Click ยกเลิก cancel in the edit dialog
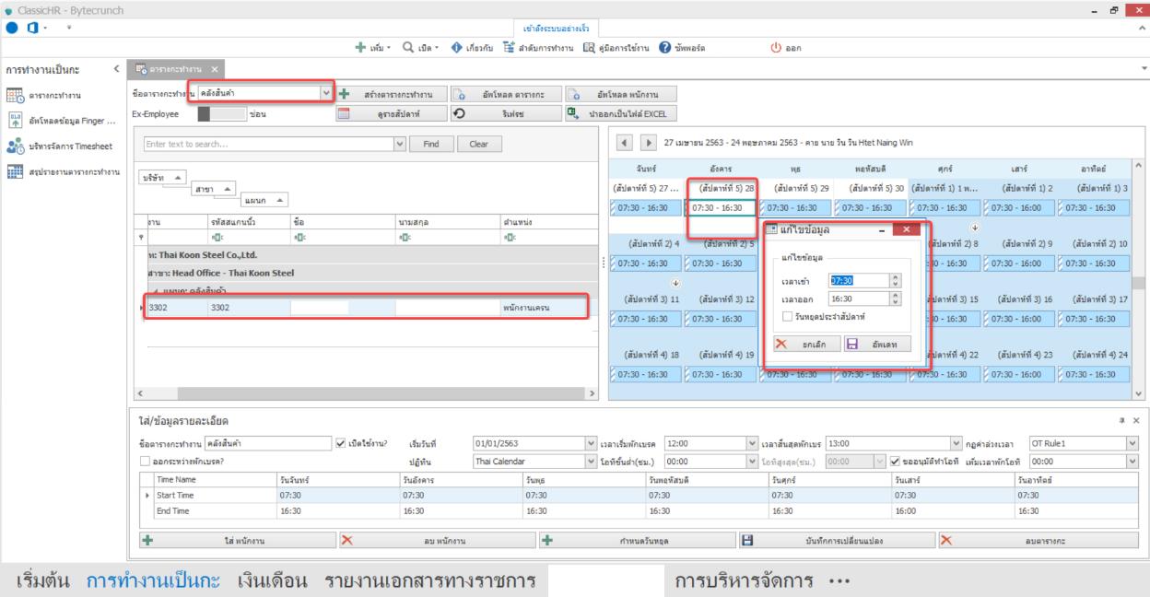This screenshot has height=597, width=1150. coord(805,344)
